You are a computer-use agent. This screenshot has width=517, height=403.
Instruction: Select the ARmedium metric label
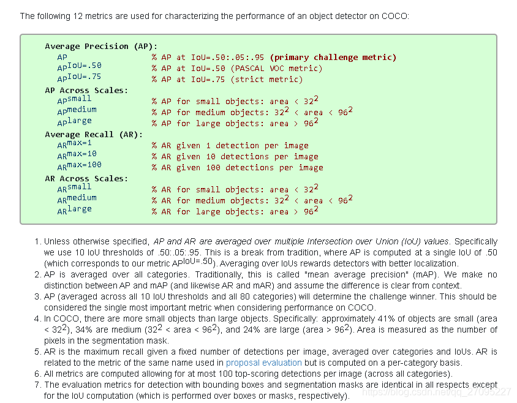coord(77,199)
